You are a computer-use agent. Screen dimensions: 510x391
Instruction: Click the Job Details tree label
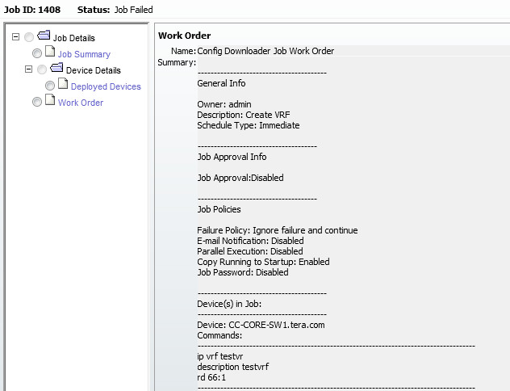click(74, 38)
